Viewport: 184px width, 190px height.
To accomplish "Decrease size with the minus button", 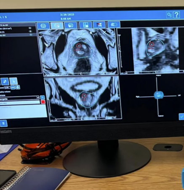I will 13,87.
